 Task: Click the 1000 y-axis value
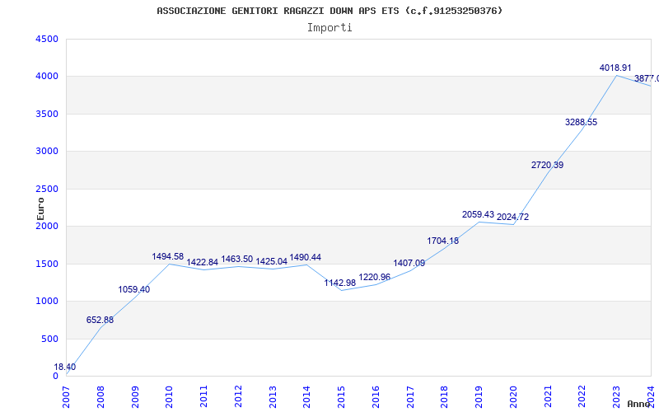coord(47,302)
